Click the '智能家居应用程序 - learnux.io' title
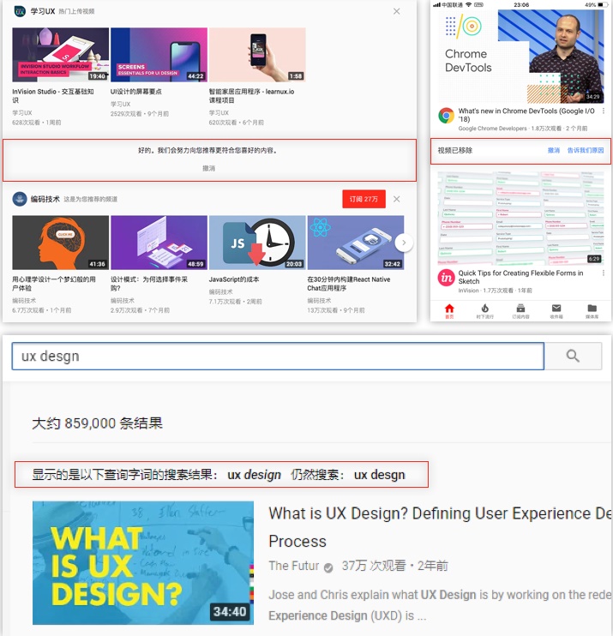The height and width of the screenshot is (636, 613). click(x=251, y=96)
